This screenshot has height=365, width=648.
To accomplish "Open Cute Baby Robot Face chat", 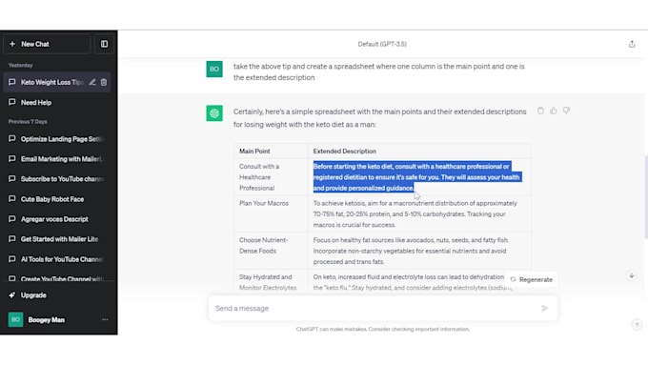I will point(57,199).
